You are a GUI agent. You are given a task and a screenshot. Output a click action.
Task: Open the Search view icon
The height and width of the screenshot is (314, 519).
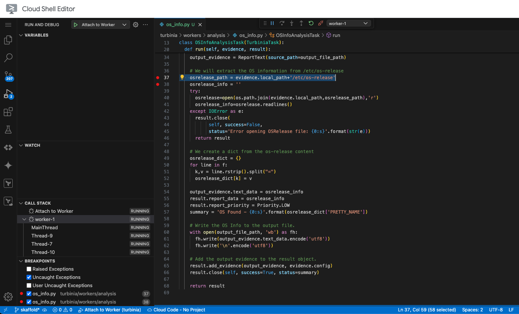click(x=8, y=57)
